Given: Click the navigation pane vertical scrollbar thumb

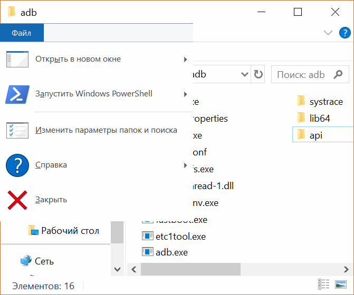Looking at the screenshot, I should [x=117, y=232].
